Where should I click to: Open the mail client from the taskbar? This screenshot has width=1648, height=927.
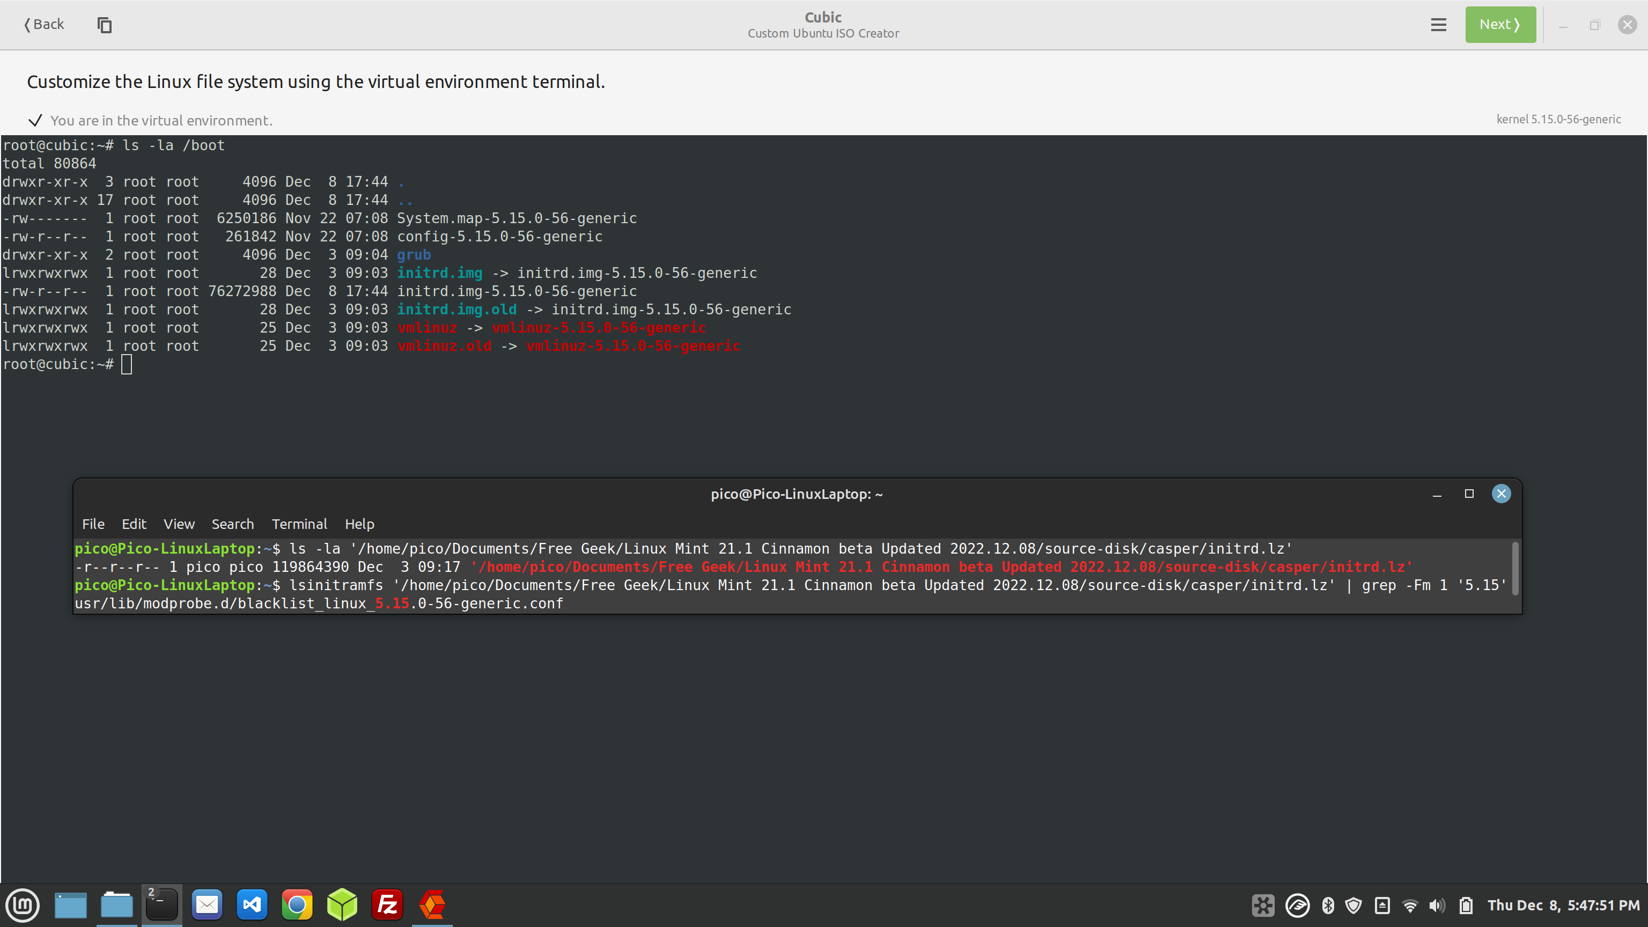[206, 904]
